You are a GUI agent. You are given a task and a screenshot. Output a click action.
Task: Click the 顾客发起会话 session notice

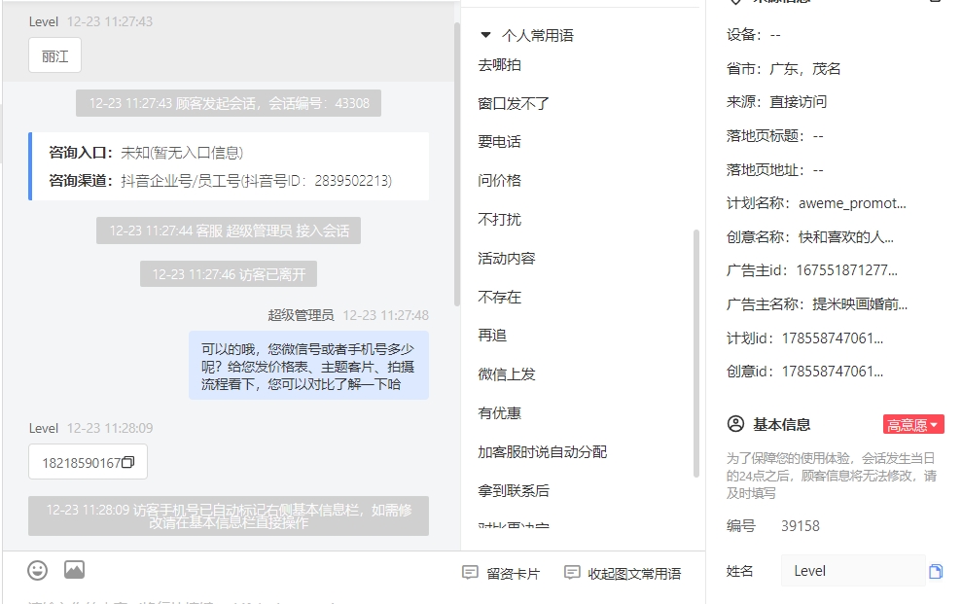[x=229, y=103]
